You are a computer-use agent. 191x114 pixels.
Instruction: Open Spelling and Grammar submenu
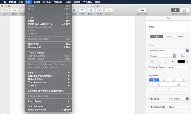coord(48,76)
